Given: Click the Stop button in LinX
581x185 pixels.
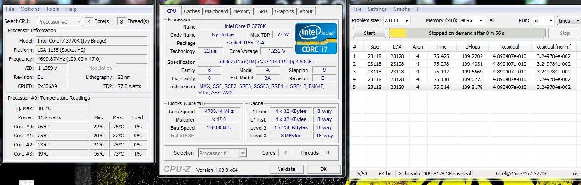Looking at the screenshot, I should click(565, 33).
